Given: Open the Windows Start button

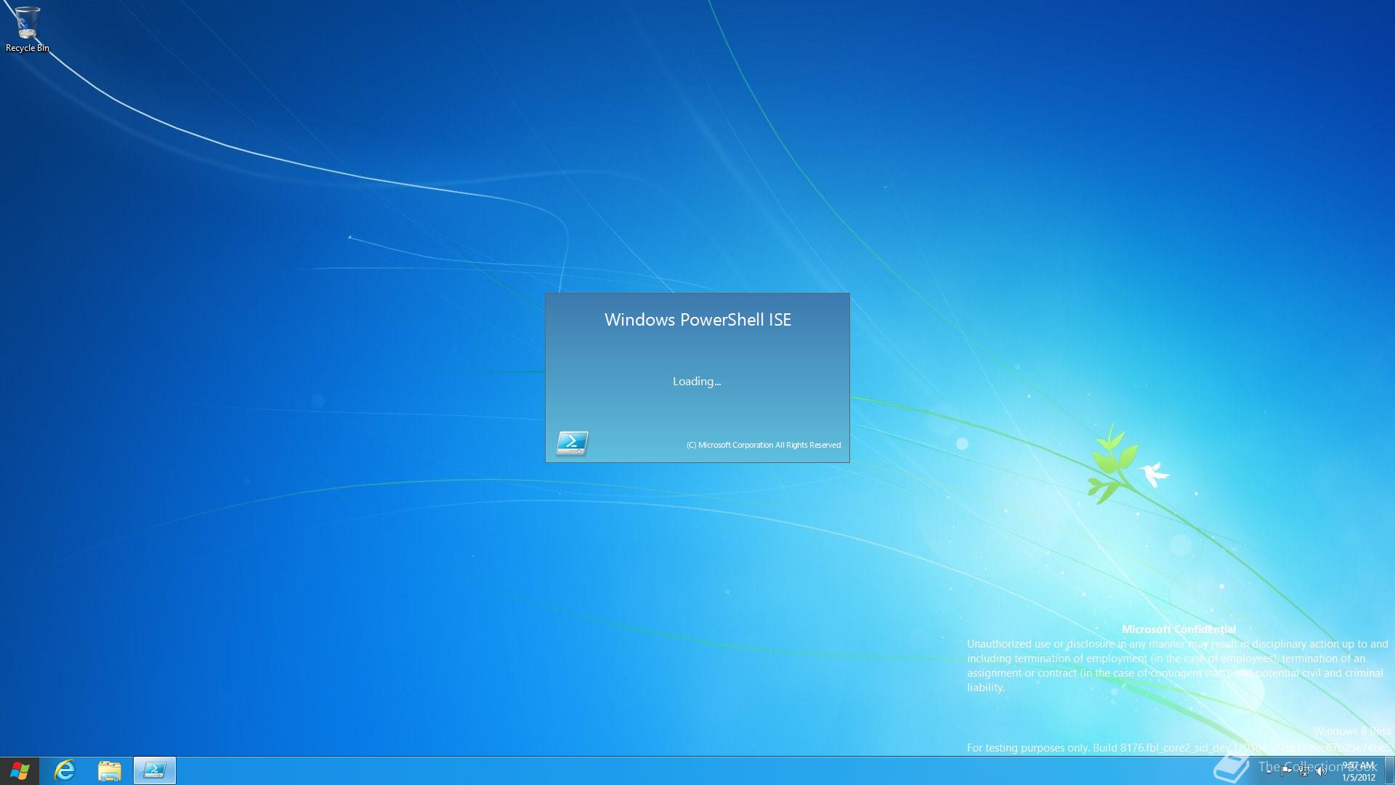Looking at the screenshot, I should click(20, 770).
